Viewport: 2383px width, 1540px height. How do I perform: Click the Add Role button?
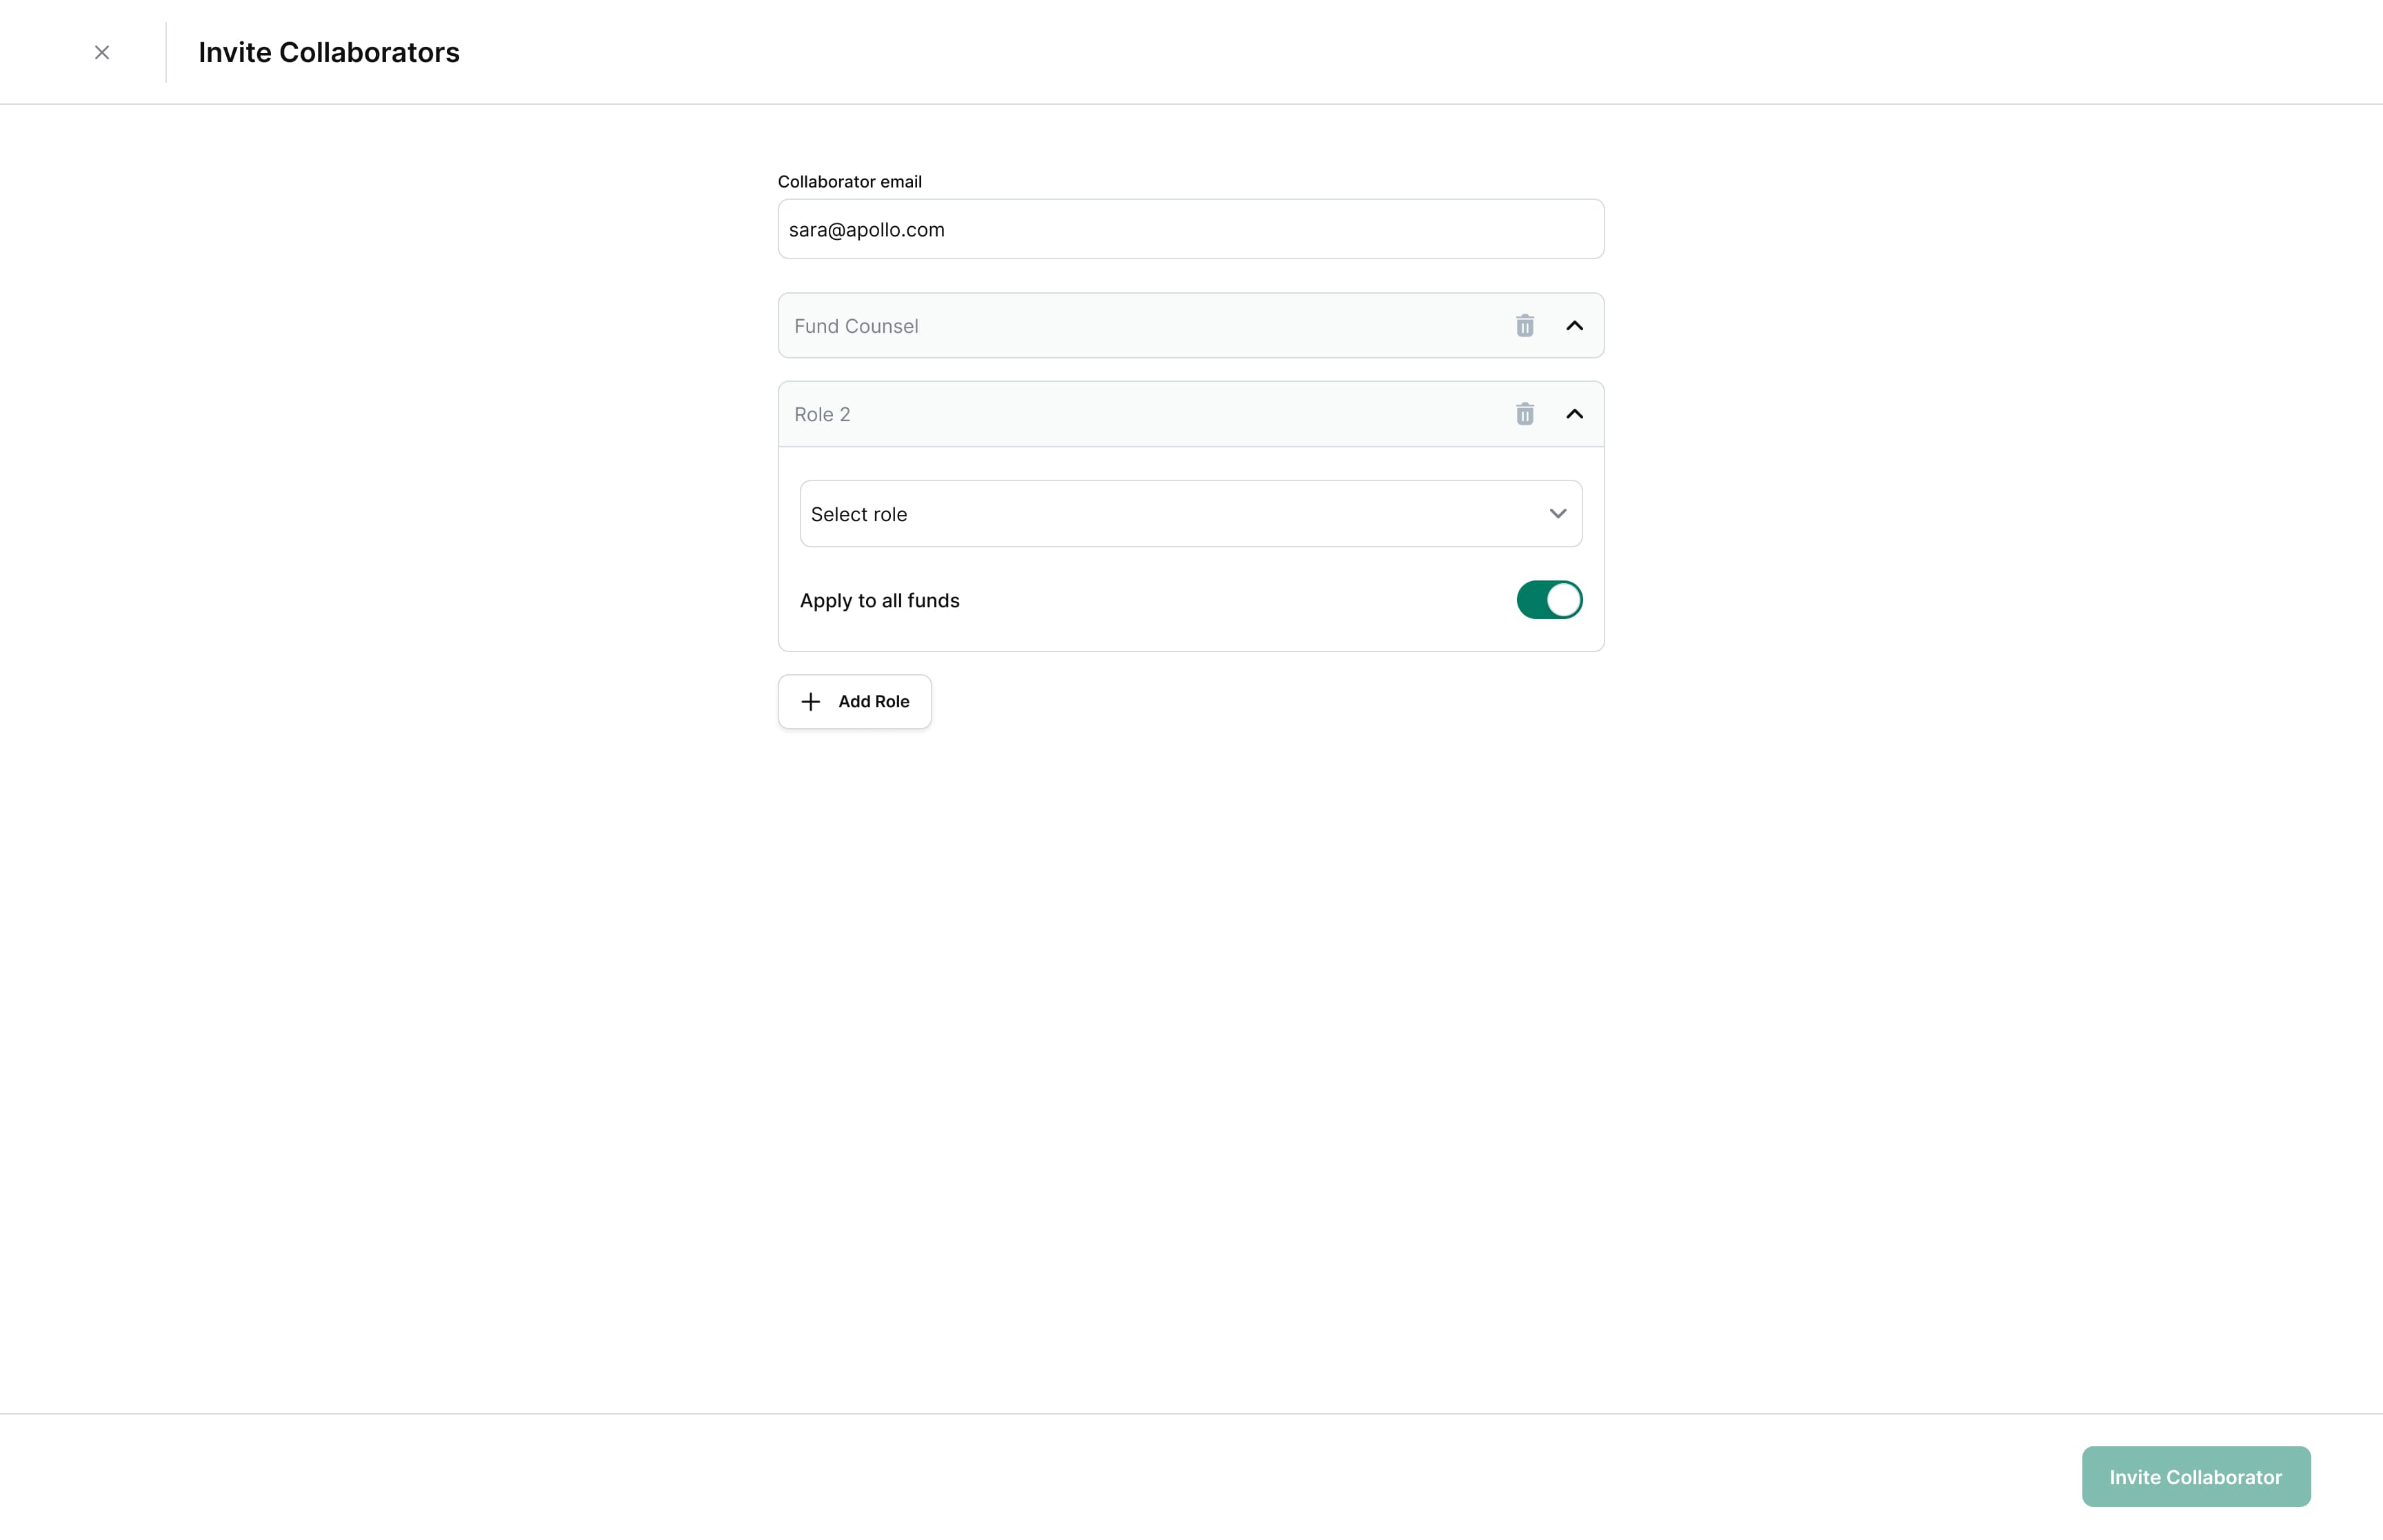[x=855, y=702]
